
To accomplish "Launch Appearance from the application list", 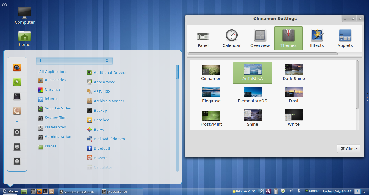I will [104, 82].
